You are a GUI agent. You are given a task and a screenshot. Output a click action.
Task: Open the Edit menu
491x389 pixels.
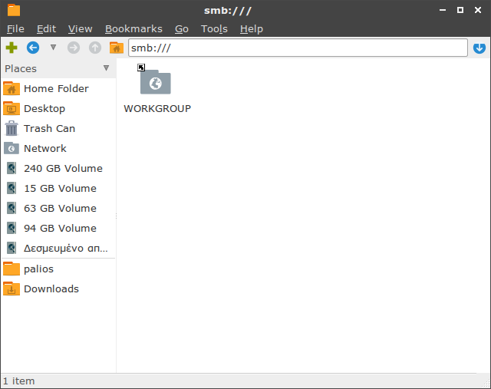(46, 29)
